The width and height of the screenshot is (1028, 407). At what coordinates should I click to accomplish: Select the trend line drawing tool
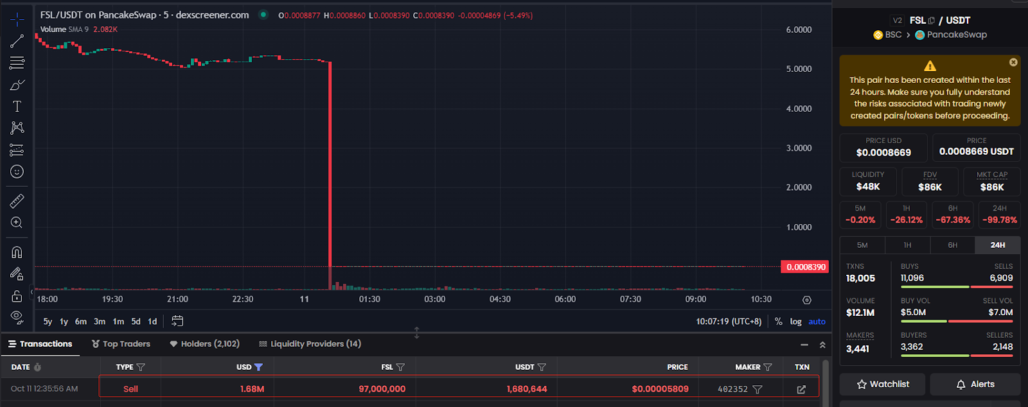(17, 41)
